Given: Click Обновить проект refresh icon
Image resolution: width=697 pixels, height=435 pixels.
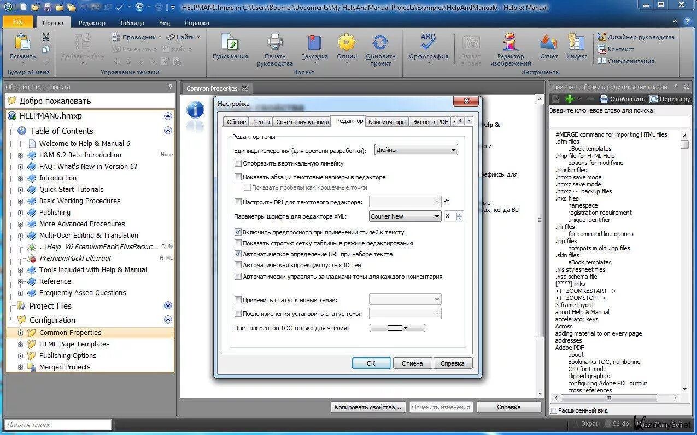Looking at the screenshot, I should [380, 43].
